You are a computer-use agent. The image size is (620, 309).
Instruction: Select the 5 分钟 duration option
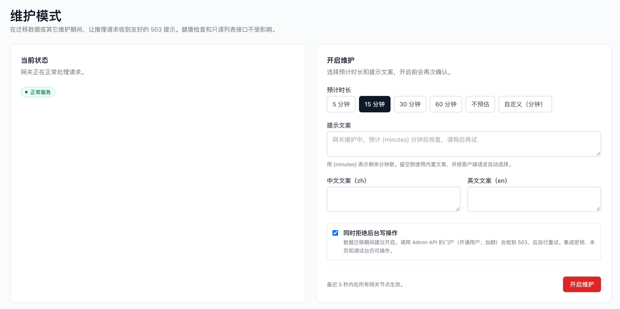click(341, 104)
